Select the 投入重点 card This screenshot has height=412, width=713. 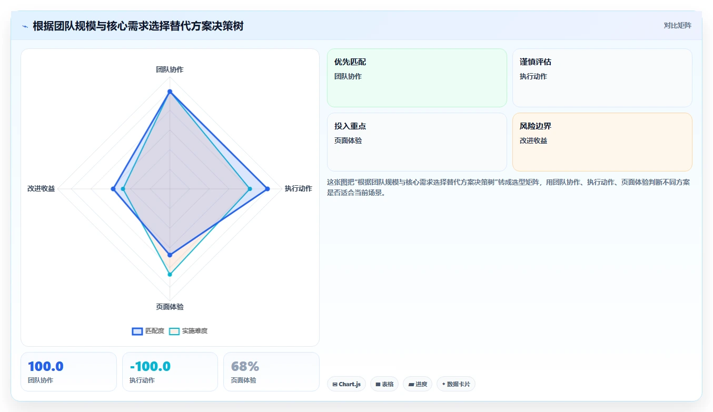coord(417,142)
